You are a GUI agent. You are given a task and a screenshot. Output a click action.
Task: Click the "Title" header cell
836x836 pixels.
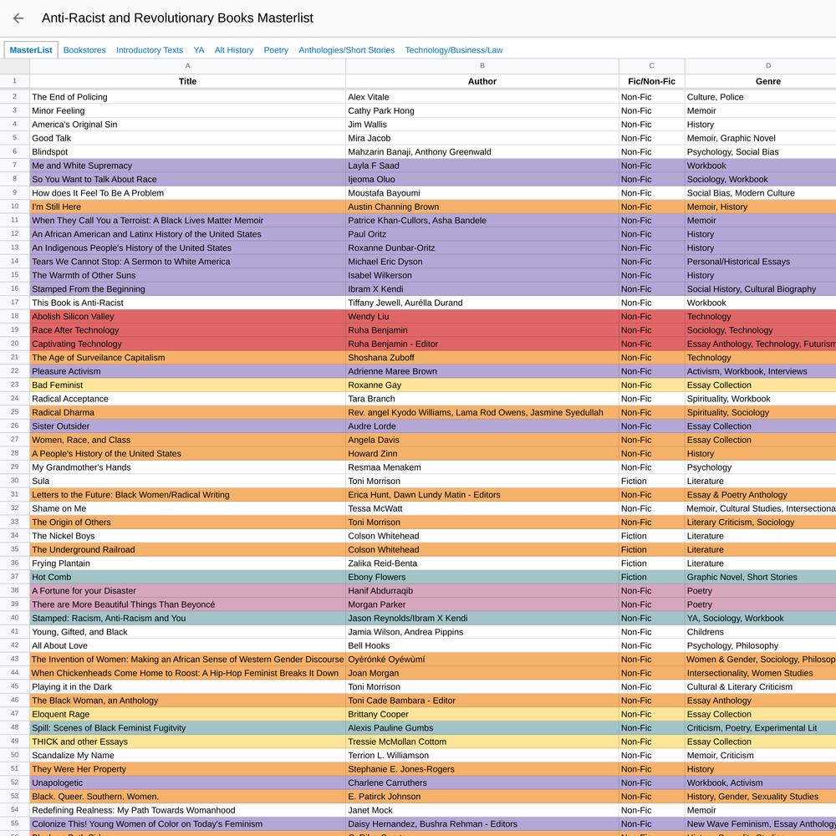[x=187, y=82]
